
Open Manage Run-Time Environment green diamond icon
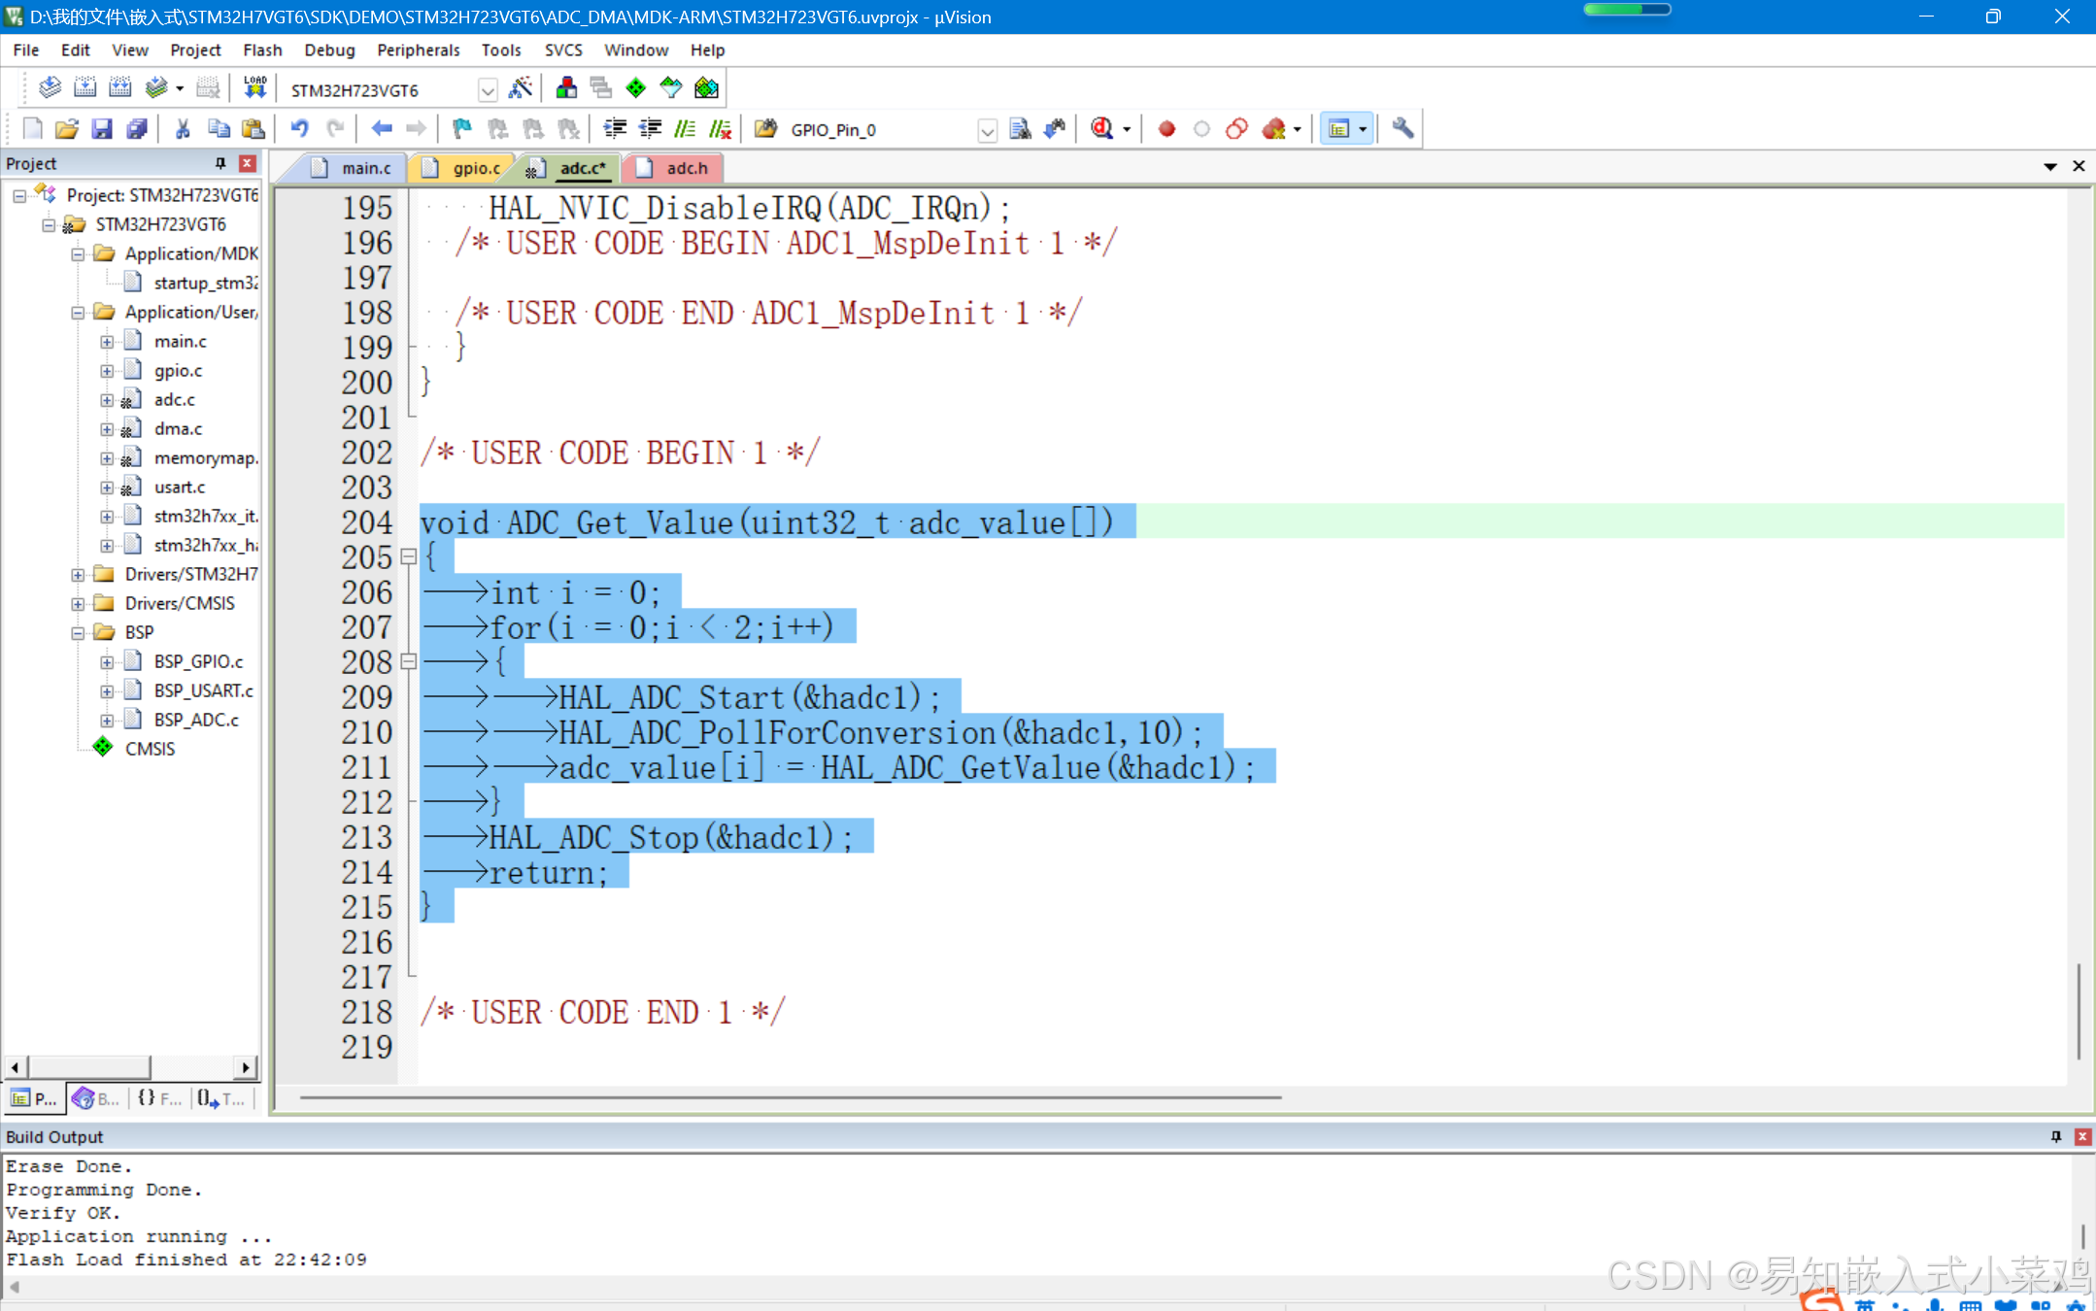636,88
